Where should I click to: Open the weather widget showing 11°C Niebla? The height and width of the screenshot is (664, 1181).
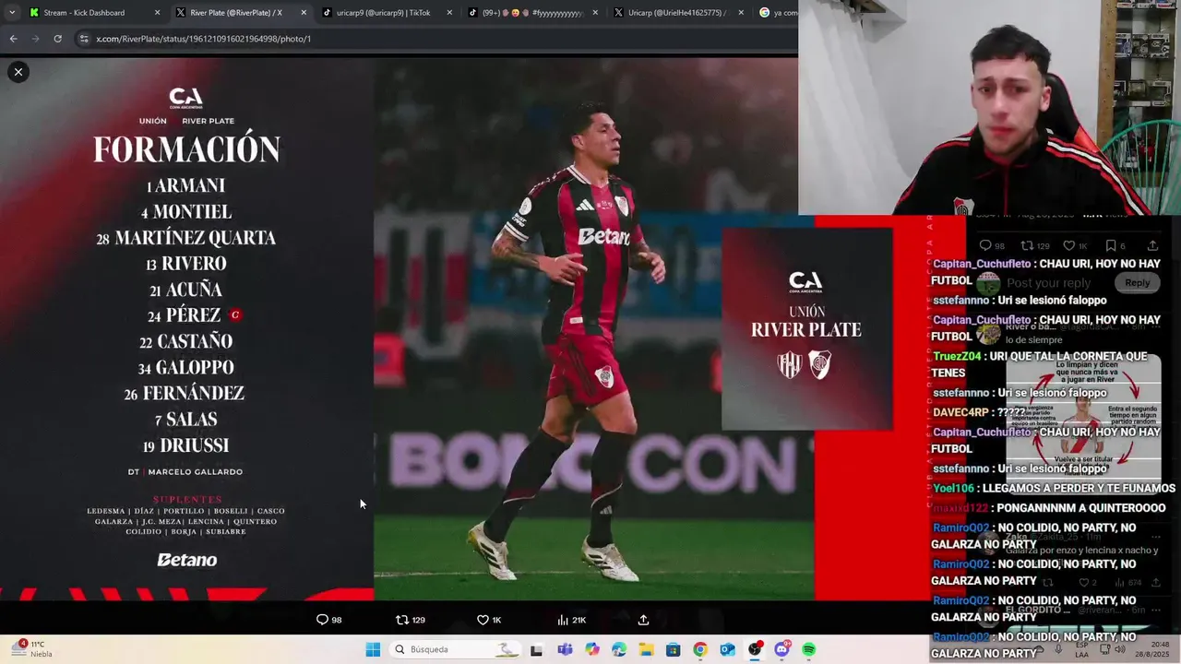[x=33, y=649]
